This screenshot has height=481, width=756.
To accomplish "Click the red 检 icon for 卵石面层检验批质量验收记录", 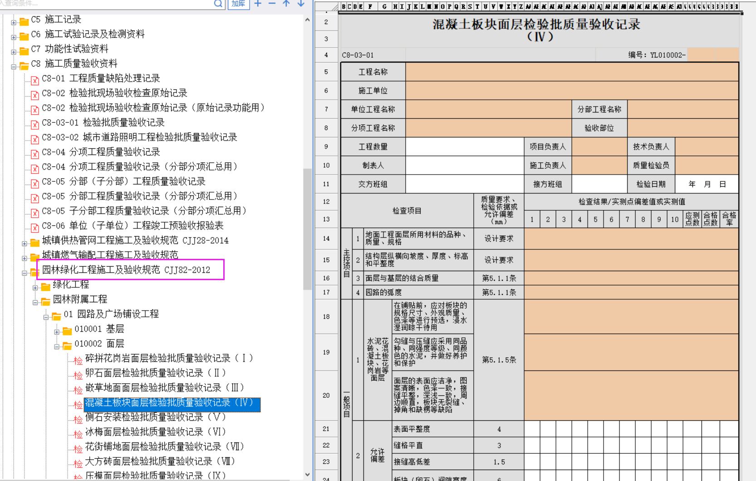I will tap(78, 375).
